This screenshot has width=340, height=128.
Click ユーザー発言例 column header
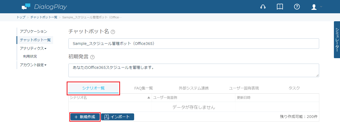pos(193,98)
